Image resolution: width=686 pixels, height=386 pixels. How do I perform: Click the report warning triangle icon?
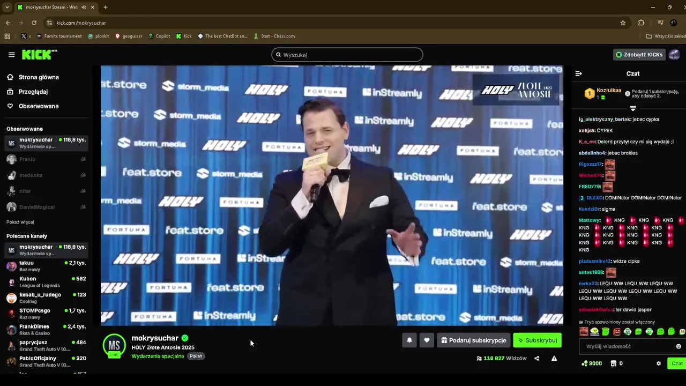pyautogui.click(x=554, y=358)
